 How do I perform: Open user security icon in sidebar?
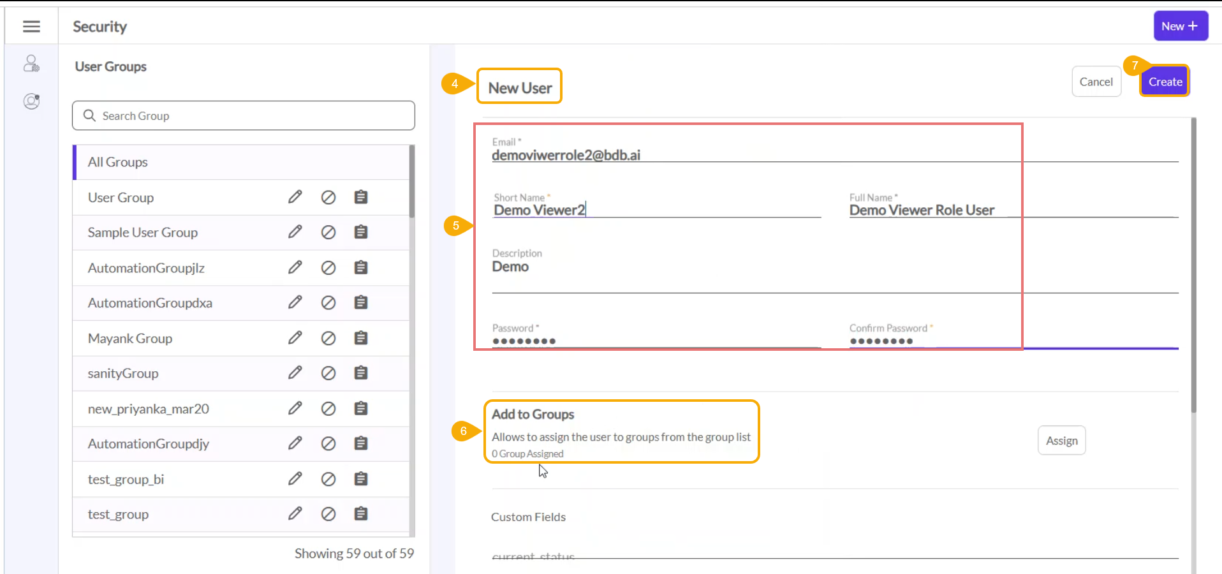click(31, 64)
